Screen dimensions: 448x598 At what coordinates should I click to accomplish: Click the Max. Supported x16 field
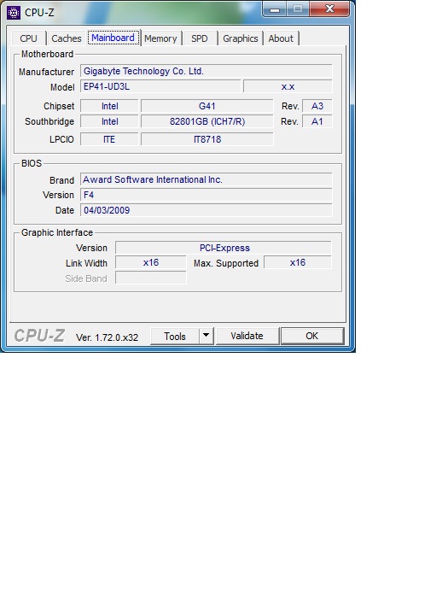pyautogui.click(x=298, y=262)
